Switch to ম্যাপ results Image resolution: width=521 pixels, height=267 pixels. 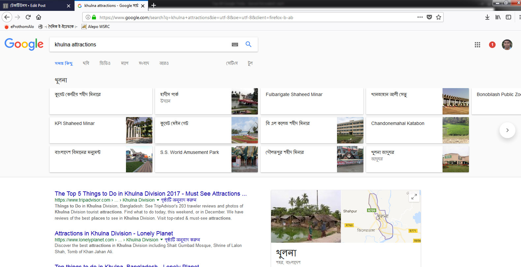125,63
